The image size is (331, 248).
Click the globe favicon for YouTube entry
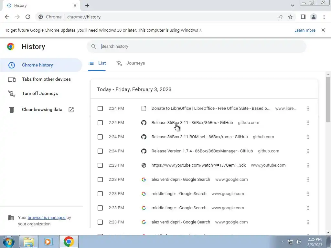tap(144, 165)
